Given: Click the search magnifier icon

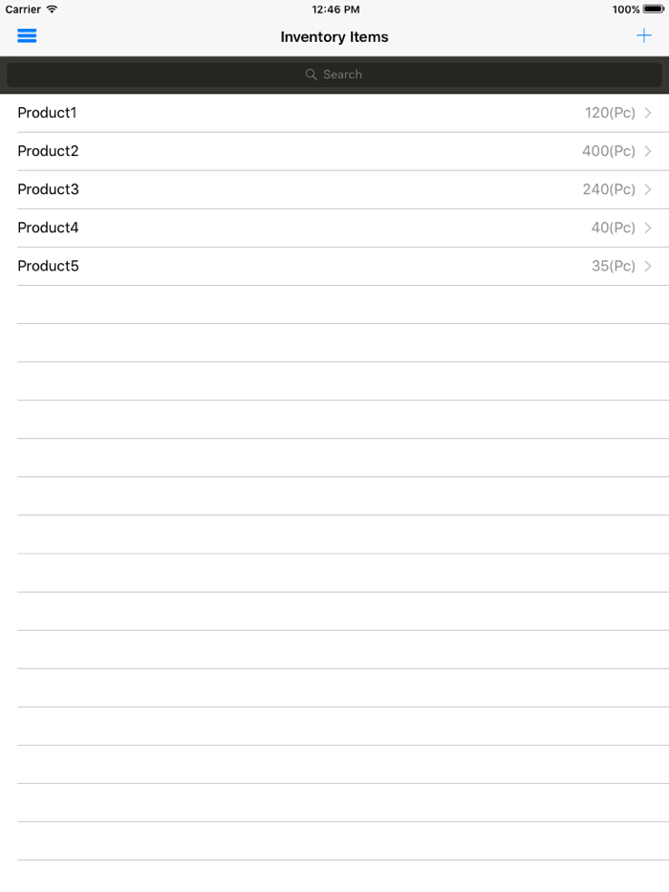Looking at the screenshot, I should (311, 75).
